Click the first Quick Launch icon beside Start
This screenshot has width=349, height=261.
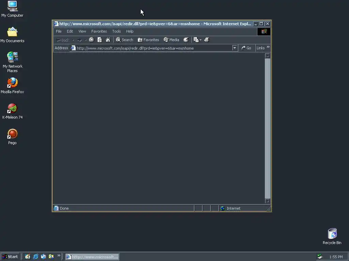[x=28, y=257]
